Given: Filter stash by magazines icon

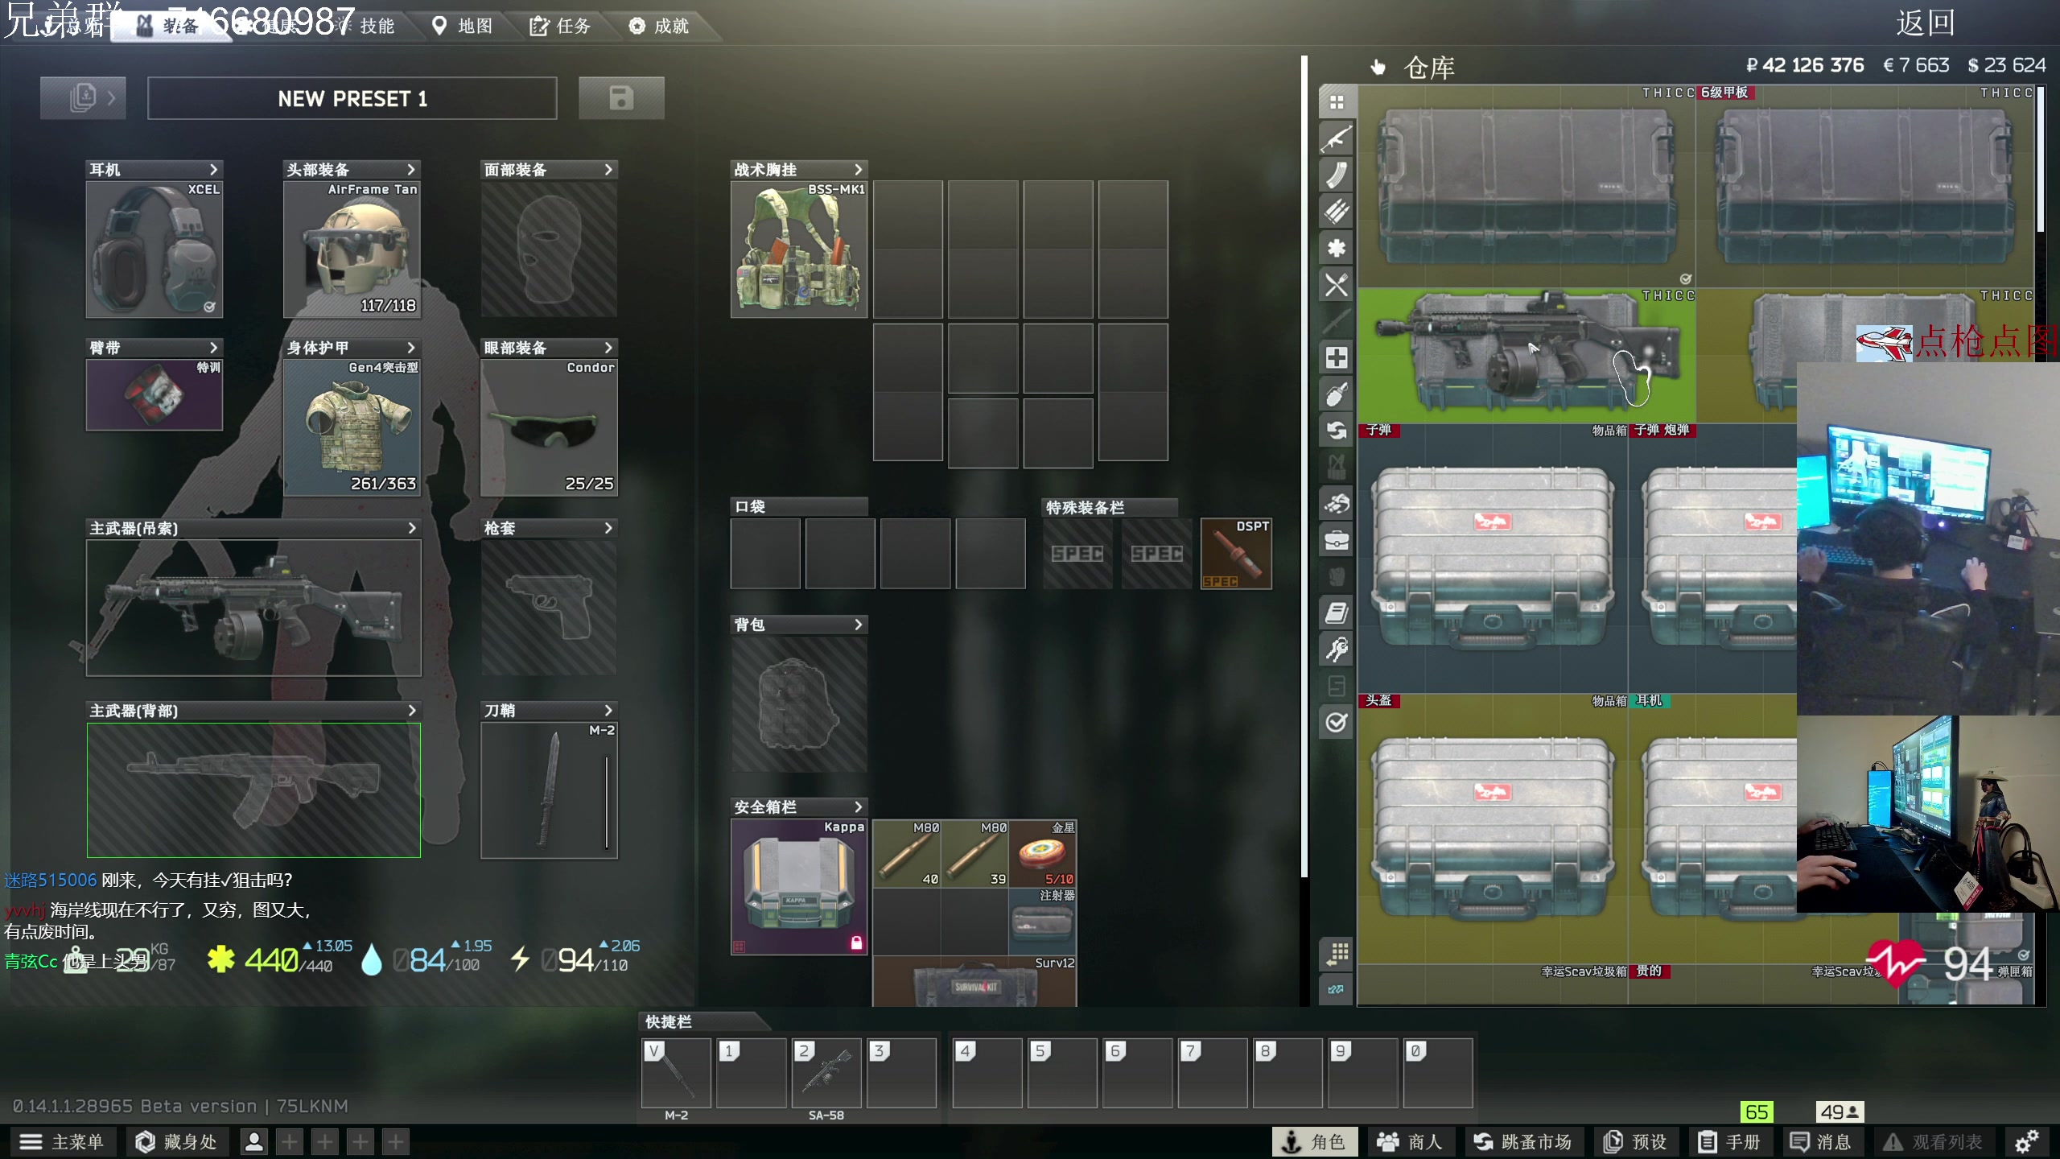Looking at the screenshot, I should coord(1337,175).
